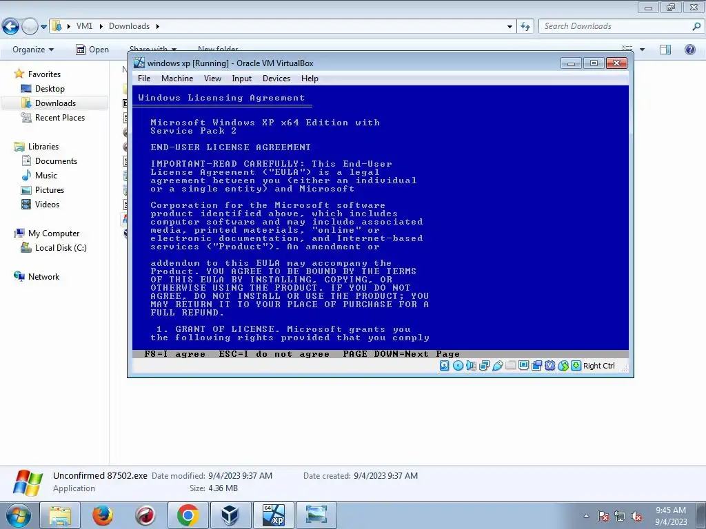Viewport: 706px width, 529px height.
Task: Click the Right Ctrl host key label
Action: [599, 366]
